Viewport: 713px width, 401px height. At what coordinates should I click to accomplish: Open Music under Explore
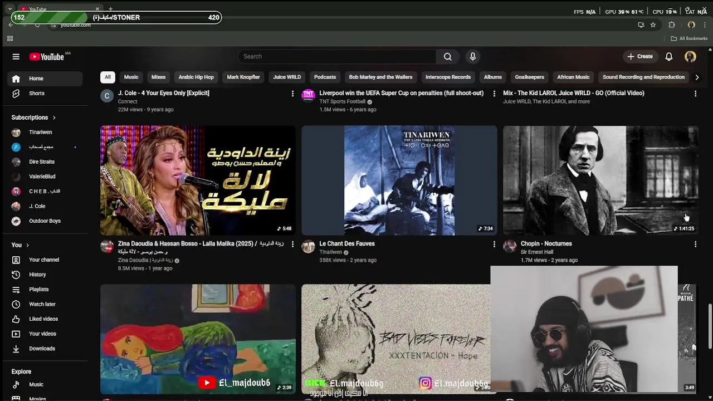(46, 384)
